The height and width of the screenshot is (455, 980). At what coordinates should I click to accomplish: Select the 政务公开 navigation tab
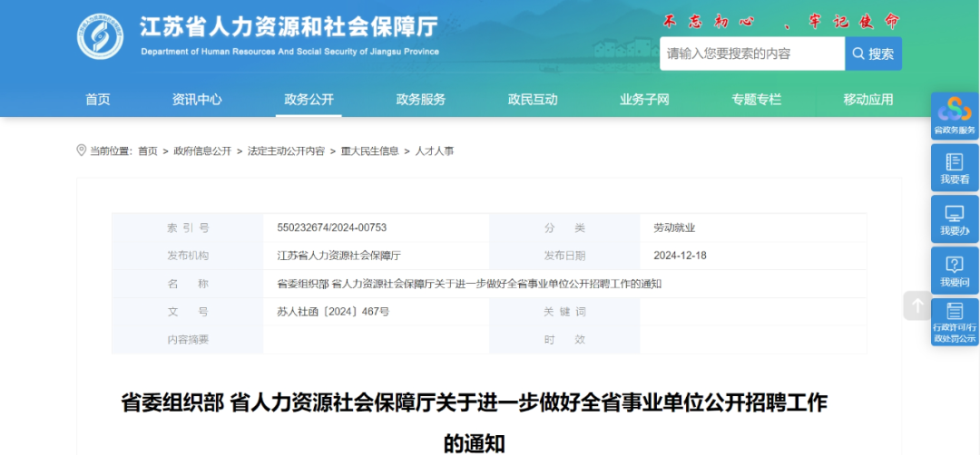(x=309, y=100)
